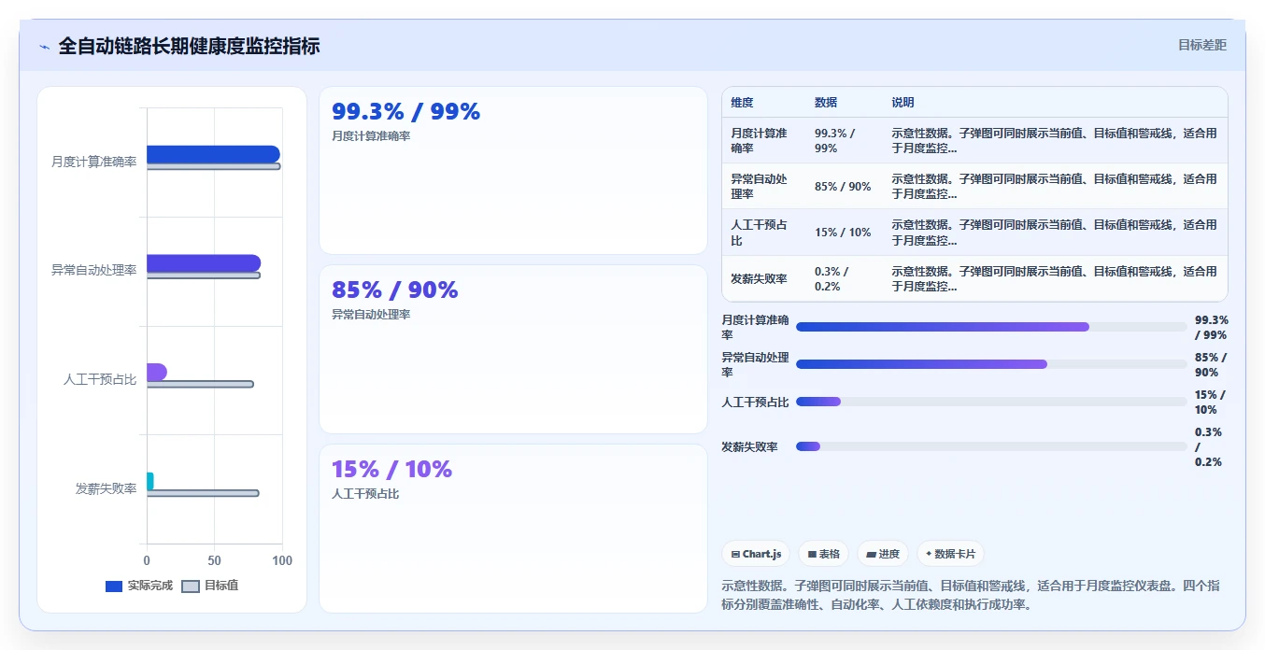
Task: Click the 人工干预占比 caption under the 15% card
Action: [x=365, y=493]
